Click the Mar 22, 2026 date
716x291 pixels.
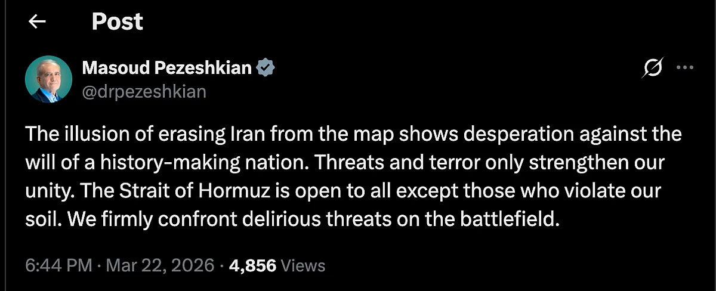pyautogui.click(x=160, y=265)
